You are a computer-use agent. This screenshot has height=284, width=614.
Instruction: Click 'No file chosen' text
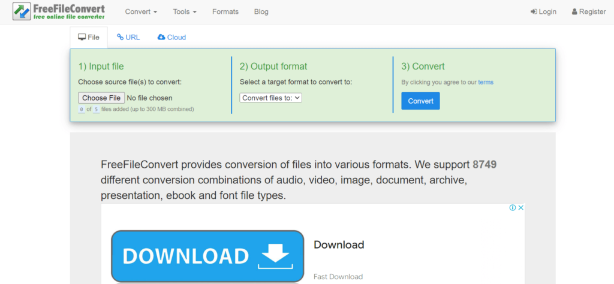[x=149, y=98]
